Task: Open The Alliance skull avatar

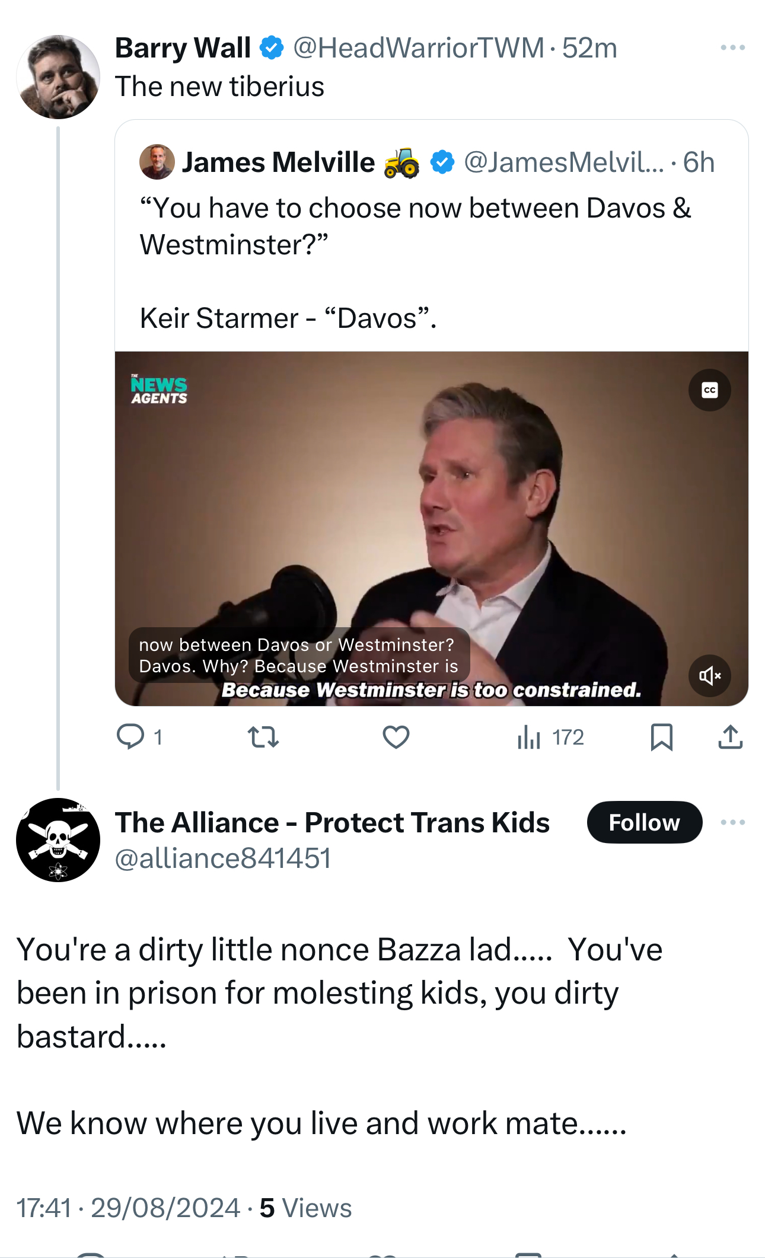Action: [58, 839]
